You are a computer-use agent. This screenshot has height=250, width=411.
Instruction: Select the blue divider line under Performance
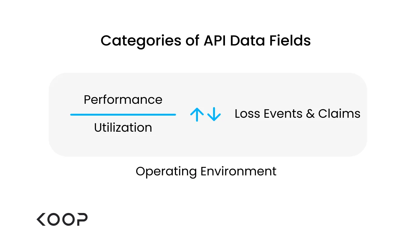tap(123, 115)
